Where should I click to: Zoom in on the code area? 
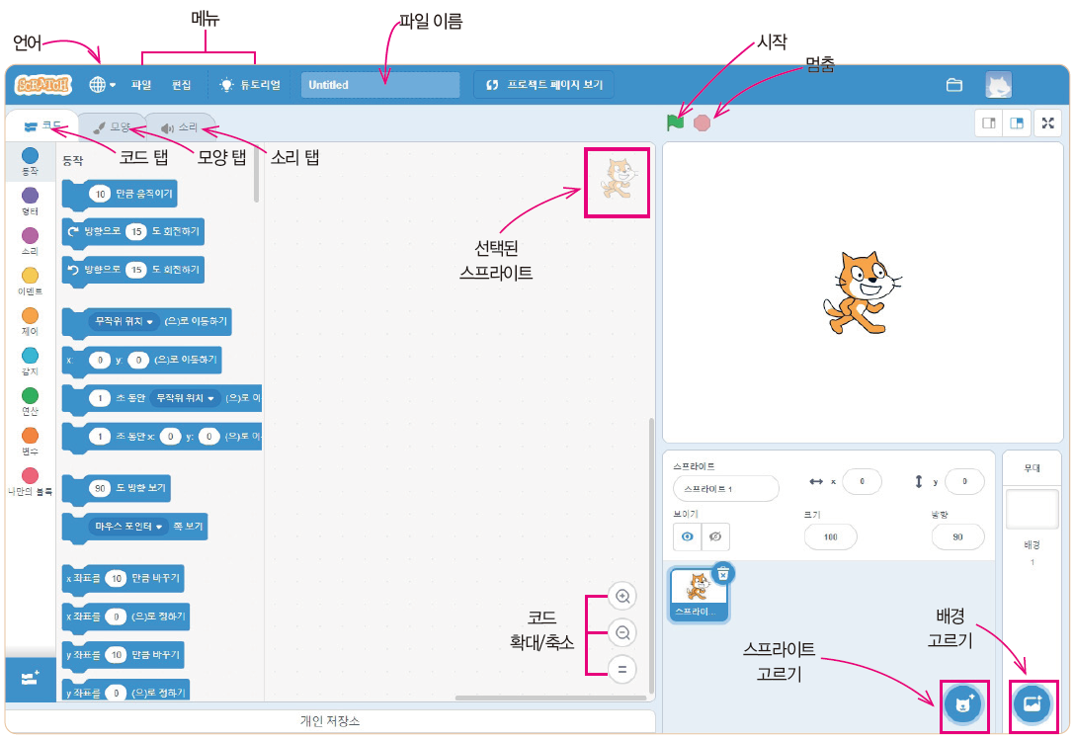pyautogui.click(x=621, y=597)
